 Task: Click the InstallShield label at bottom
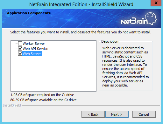(12, 105)
